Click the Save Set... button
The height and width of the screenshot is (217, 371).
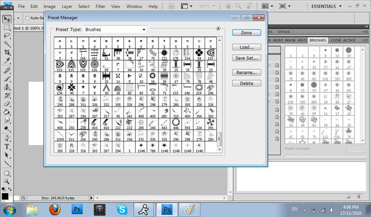pyautogui.click(x=246, y=58)
